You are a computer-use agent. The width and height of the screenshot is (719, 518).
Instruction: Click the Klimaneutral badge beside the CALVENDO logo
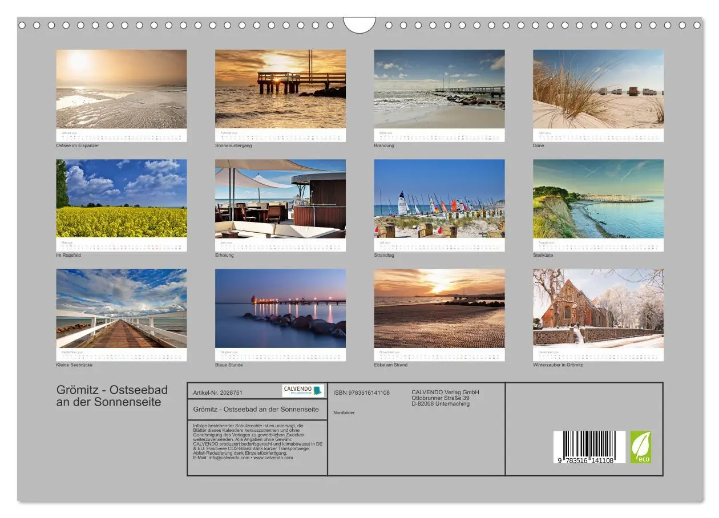pos(317,391)
